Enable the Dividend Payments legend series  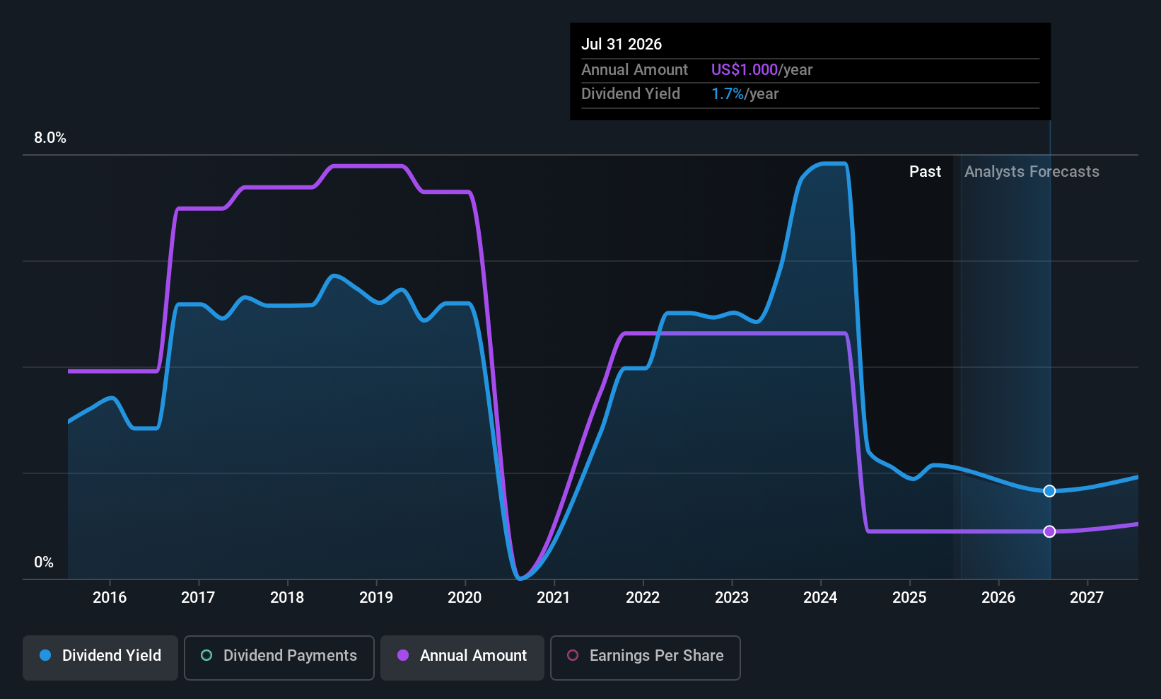pyautogui.click(x=279, y=657)
